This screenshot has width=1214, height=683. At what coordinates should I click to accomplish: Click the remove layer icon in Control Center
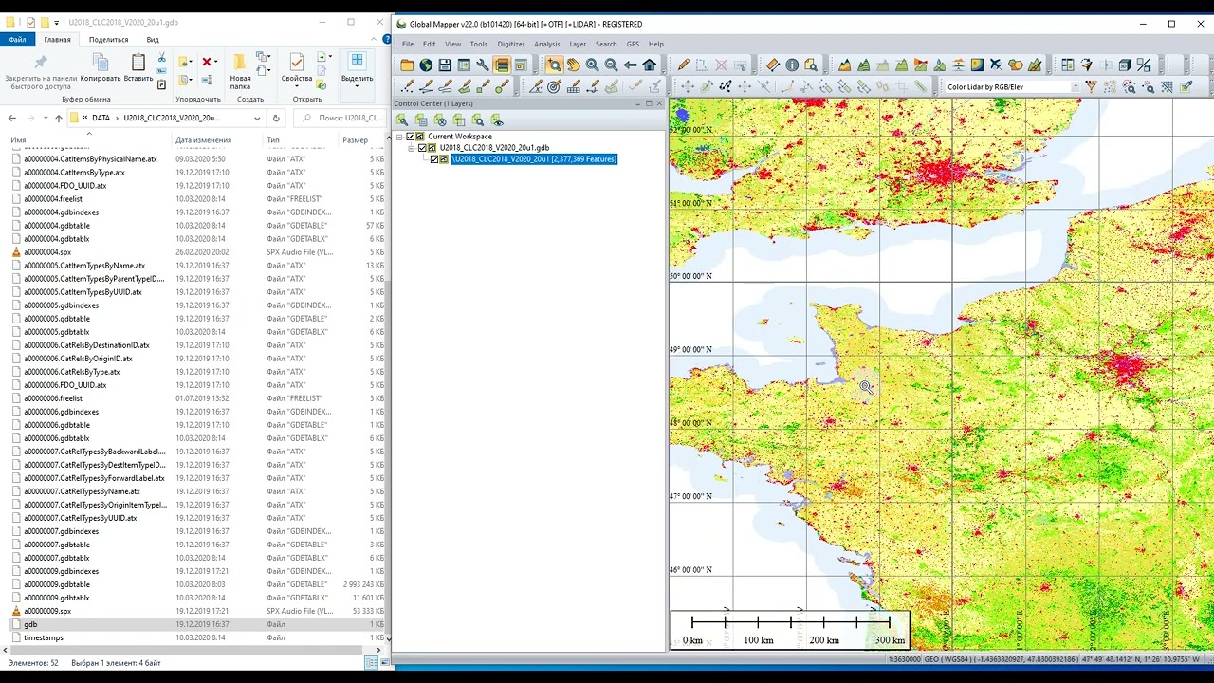pos(440,120)
